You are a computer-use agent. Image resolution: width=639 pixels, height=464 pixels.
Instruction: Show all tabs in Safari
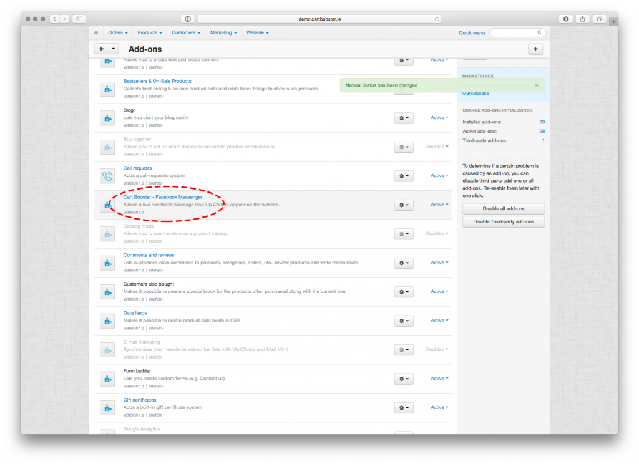(600, 19)
